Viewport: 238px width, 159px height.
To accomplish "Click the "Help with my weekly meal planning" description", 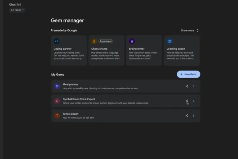I will tap(100, 88).
